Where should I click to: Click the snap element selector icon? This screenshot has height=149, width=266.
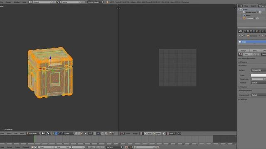point(99,133)
